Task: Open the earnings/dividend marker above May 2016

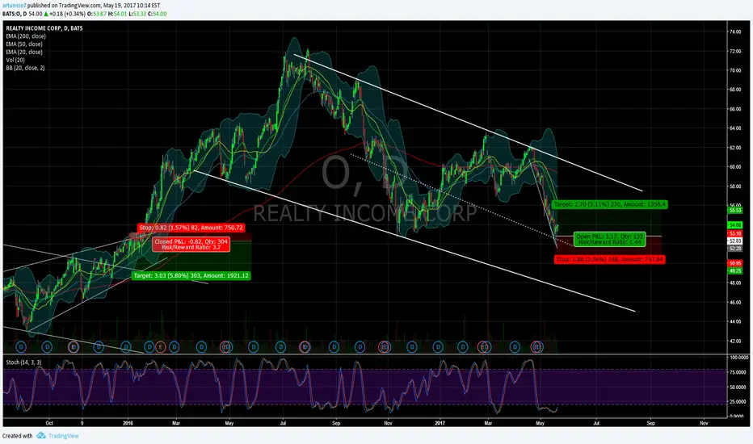Action: (x=225, y=346)
